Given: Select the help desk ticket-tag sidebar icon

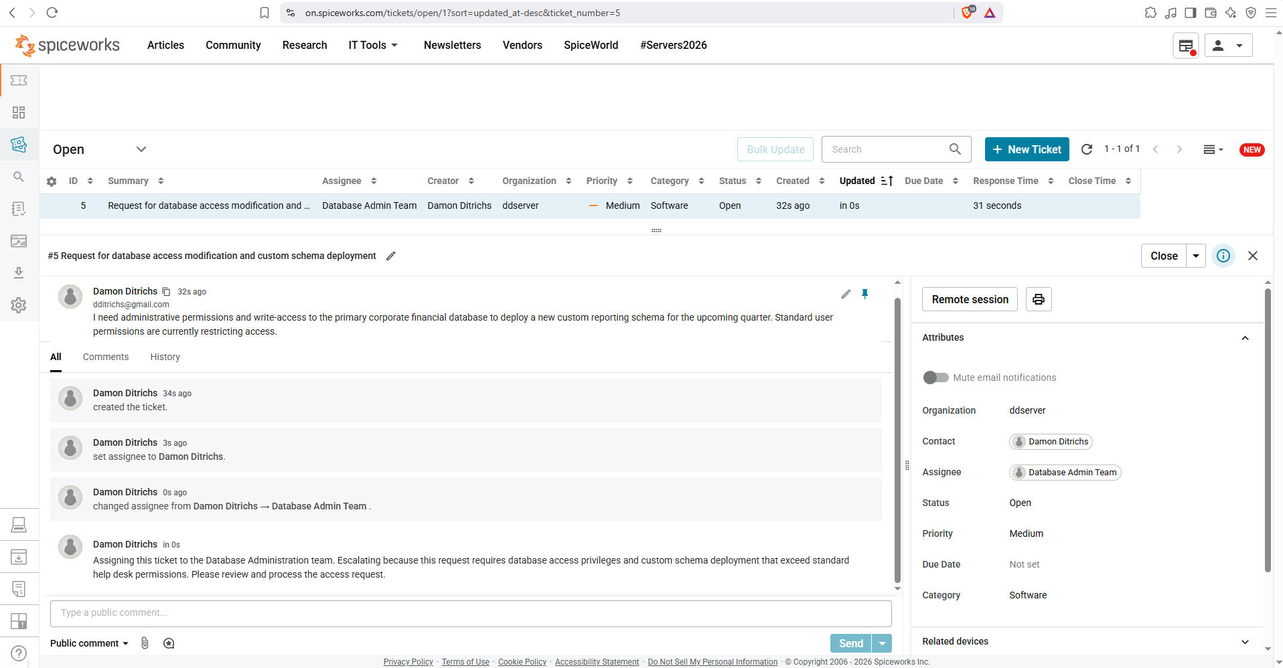Looking at the screenshot, I should pos(19,144).
